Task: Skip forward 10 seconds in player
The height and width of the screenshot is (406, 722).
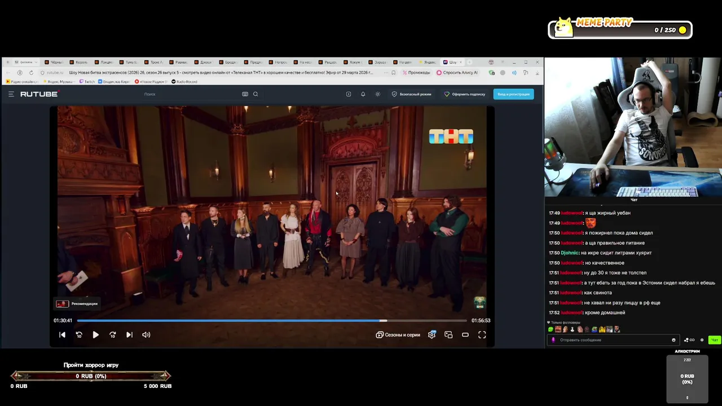Action: [x=113, y=335]
